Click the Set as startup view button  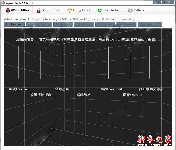[x=39, y=24]
